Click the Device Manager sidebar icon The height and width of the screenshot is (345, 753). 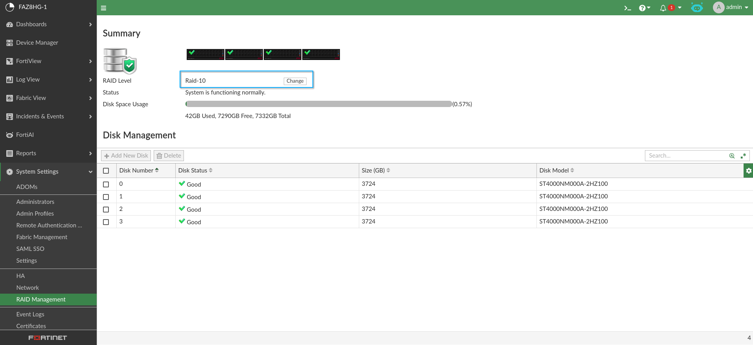[x=9, y=43]
